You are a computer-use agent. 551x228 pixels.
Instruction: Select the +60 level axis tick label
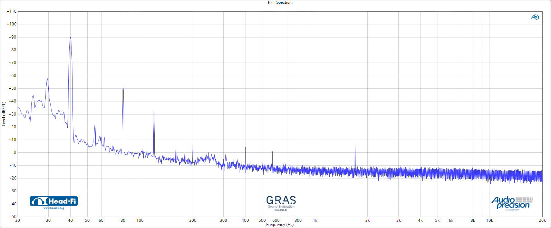click(x=12, y=76)
